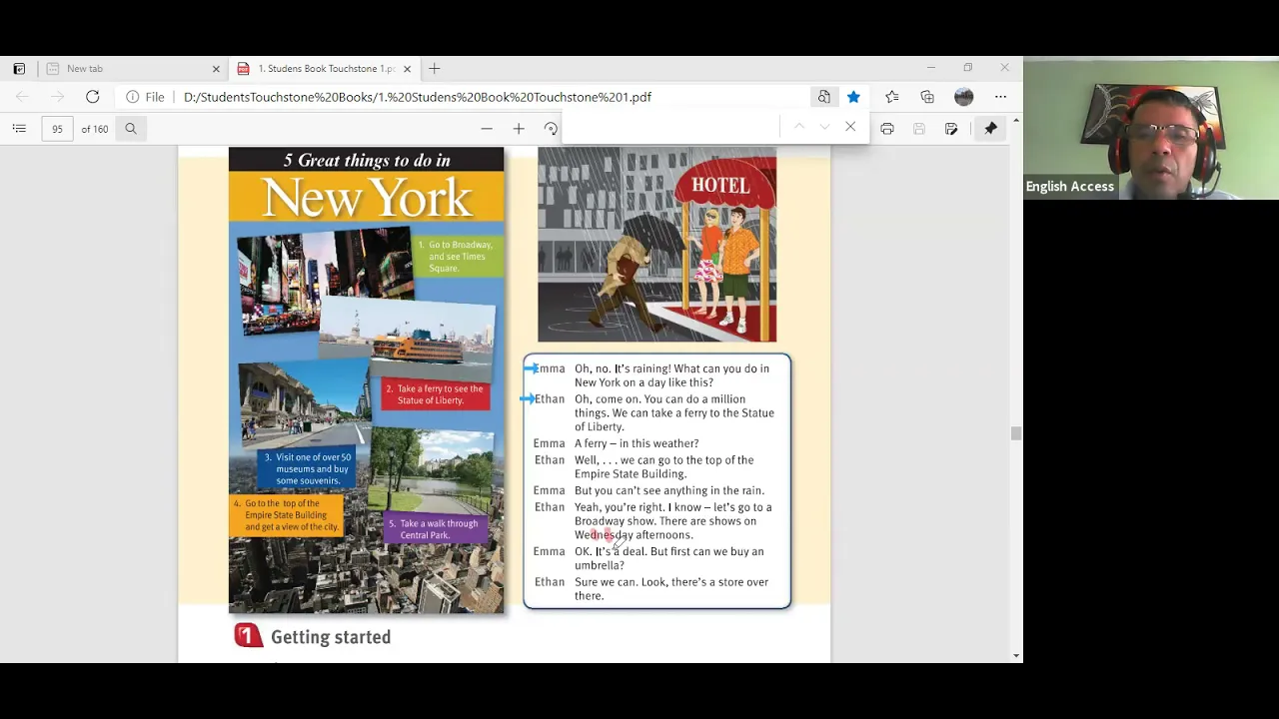Click the vertical scrollbar thumb
Viewport: 1279px width, 719px height.
click(1016, 433)
